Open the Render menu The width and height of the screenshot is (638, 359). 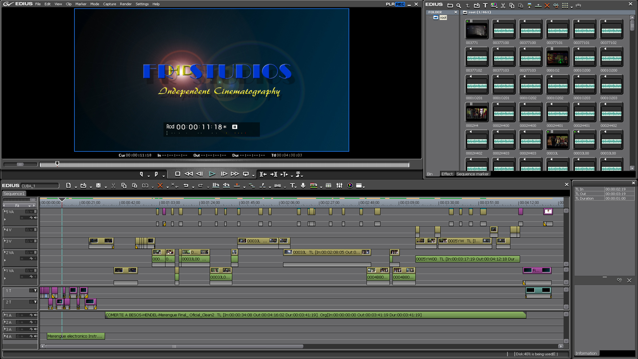[x=126, y=4]
